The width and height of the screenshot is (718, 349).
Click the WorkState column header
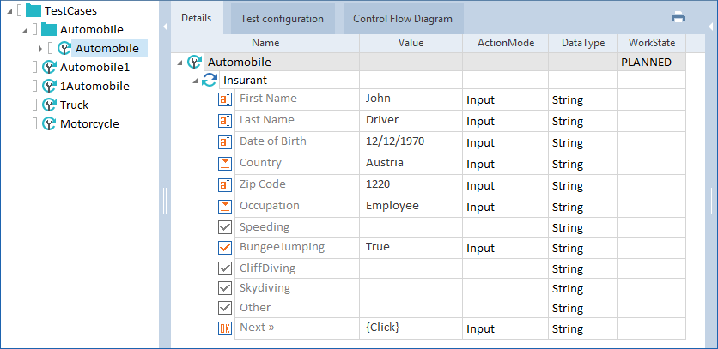[651, 43]
